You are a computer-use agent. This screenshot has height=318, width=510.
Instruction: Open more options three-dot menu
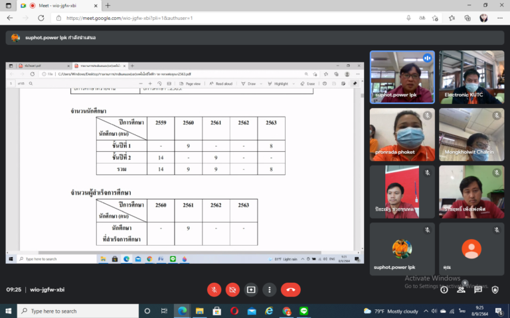pyautogui.click(x=269, y=290)
